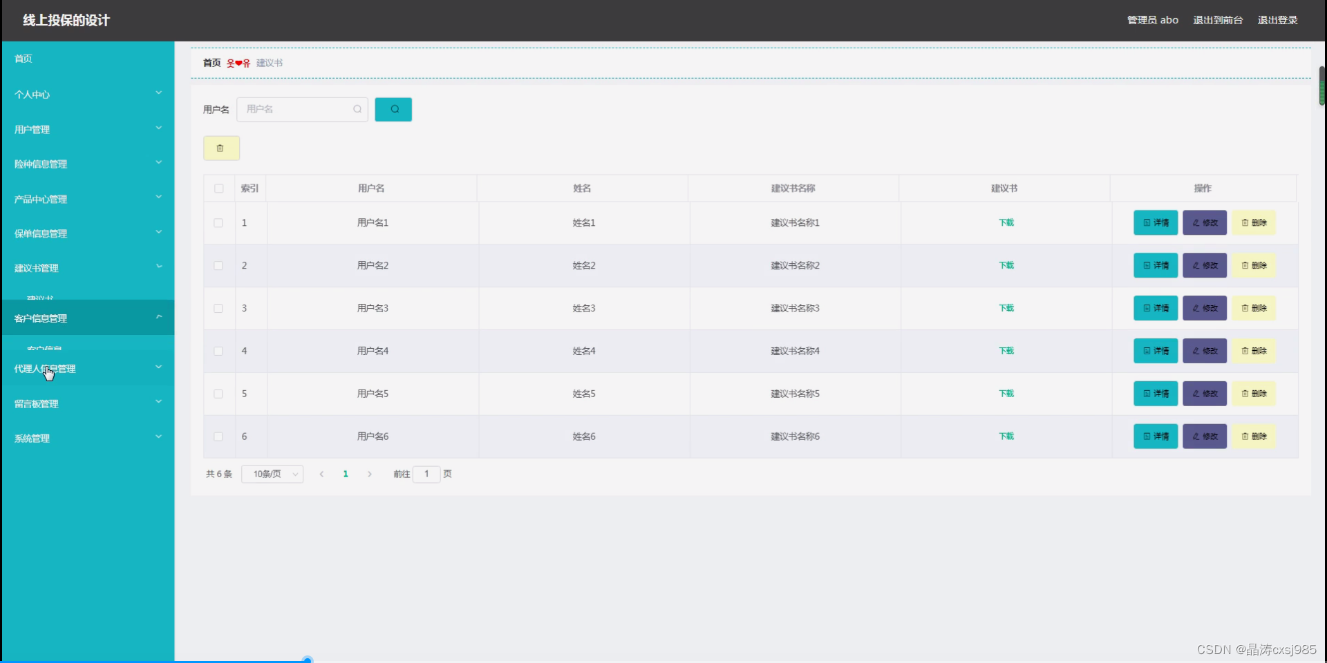Click page number 1 in pagination
The image size is (1327, 663).
[346, 474]
